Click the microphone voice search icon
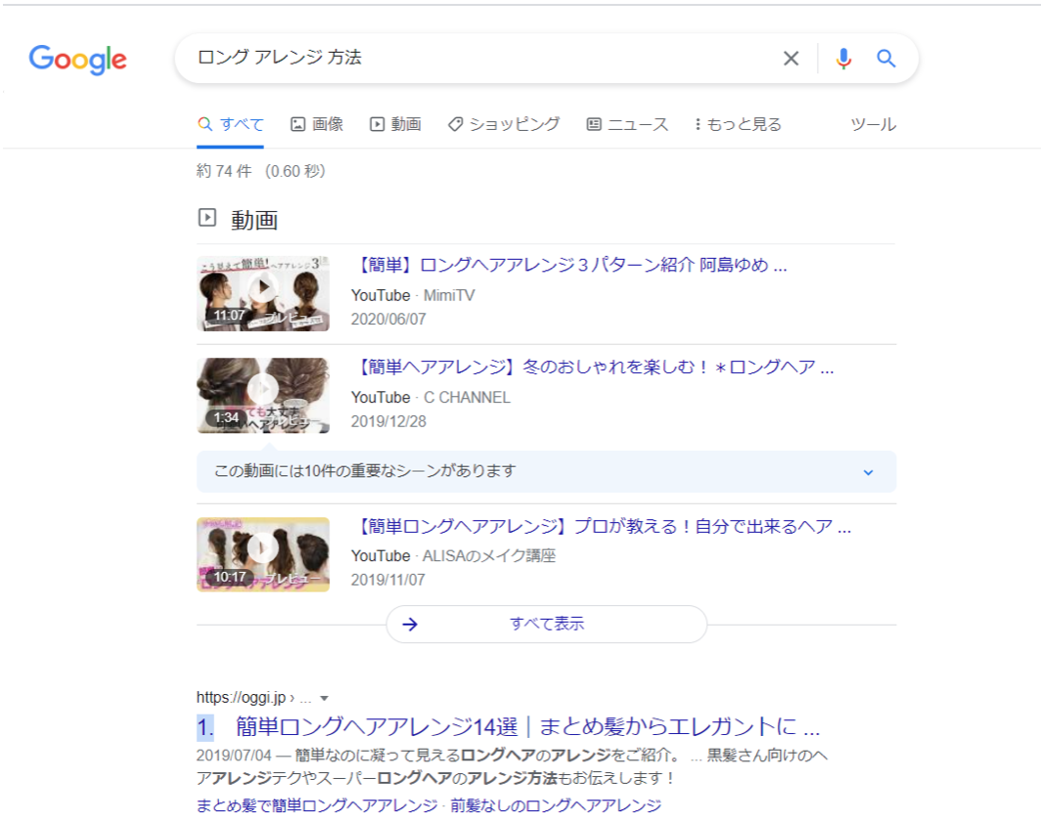The width and height of the screenshot is (1041, 823). point(843,59)
